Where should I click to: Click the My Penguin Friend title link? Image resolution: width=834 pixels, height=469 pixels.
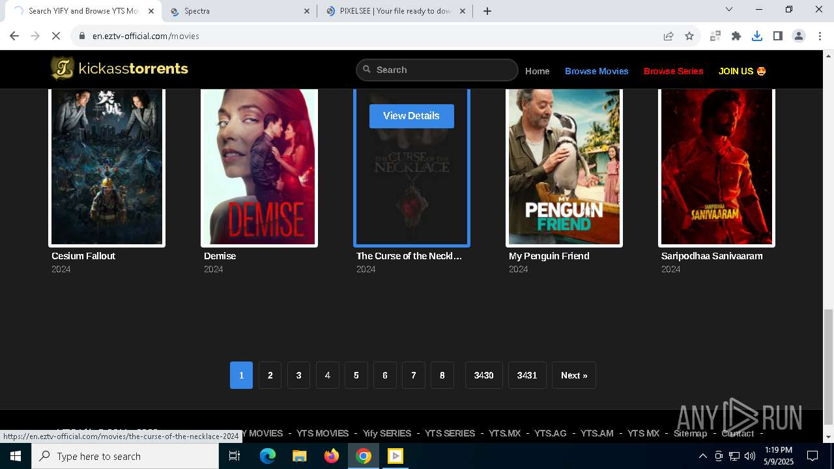pos(549,256)
